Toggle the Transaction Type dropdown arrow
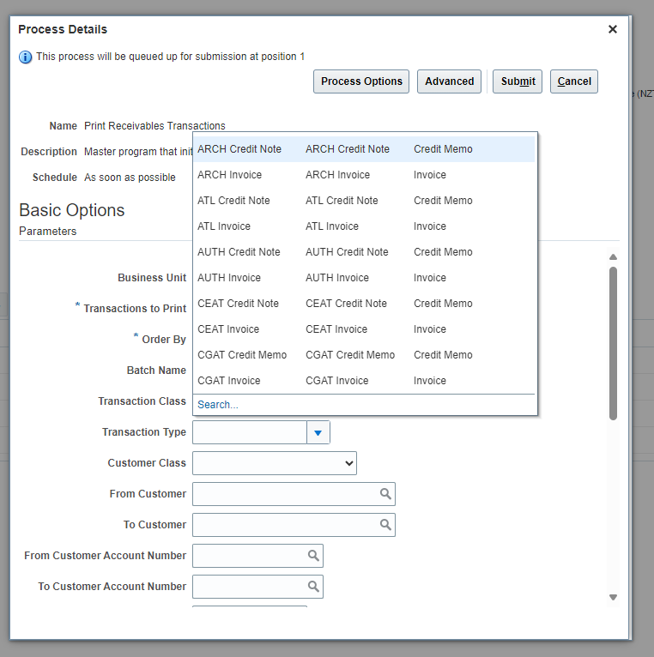654x657 pixels. [x=318, y=432]
